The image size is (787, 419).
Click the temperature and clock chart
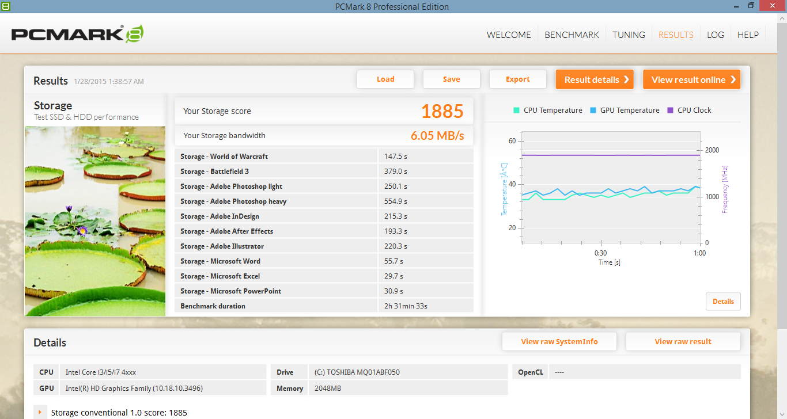point(611,187)
